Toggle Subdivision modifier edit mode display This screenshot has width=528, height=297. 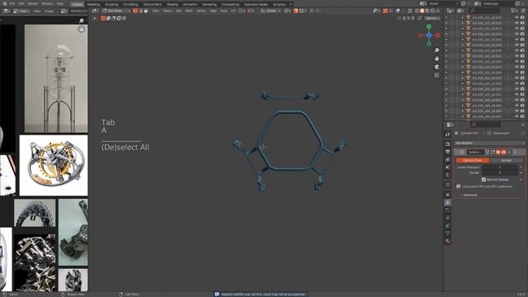point(493,152)
